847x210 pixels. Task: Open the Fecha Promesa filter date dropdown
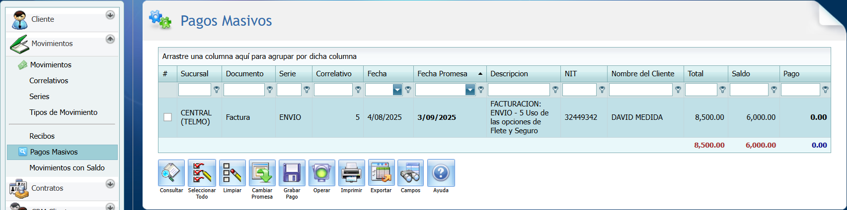pyautogui.click(x=470, y=90)
